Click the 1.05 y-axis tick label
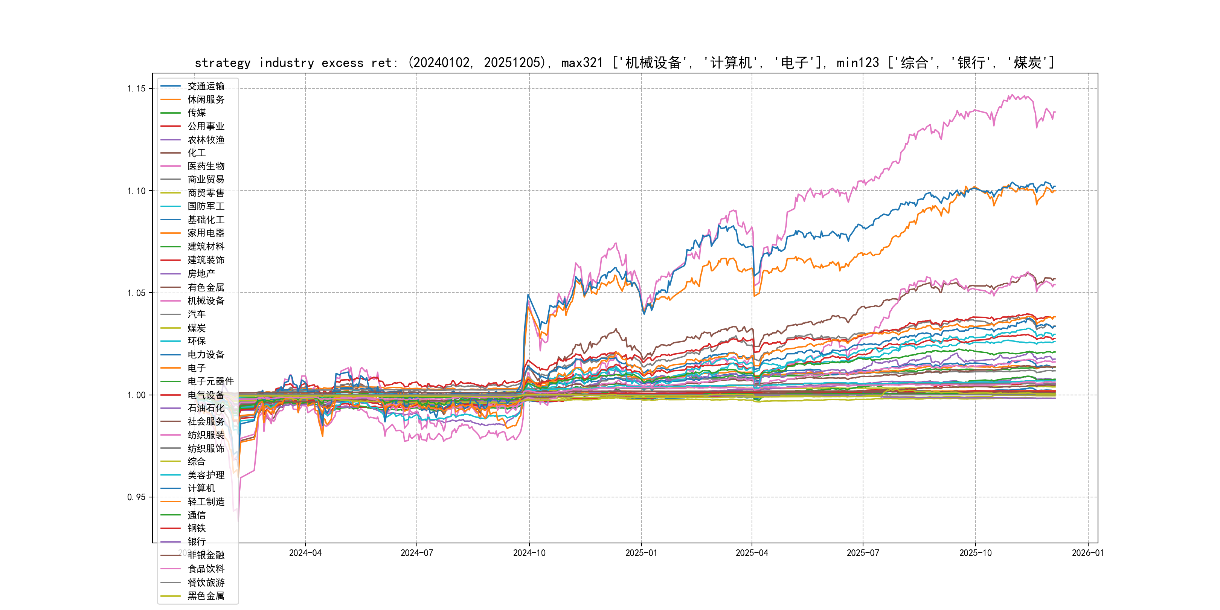 pyautogui.click(x=136, y=293)
